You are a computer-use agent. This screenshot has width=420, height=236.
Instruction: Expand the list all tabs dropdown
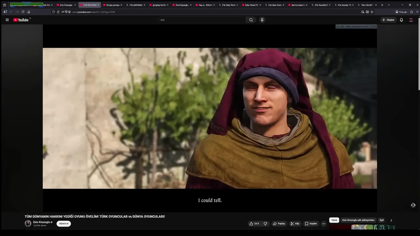pos(389,5)
